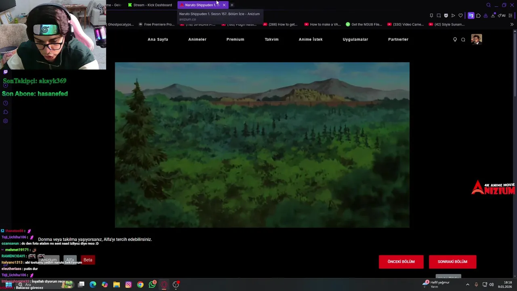Open the pinboards pin icon in Opera toolbar

431,16
